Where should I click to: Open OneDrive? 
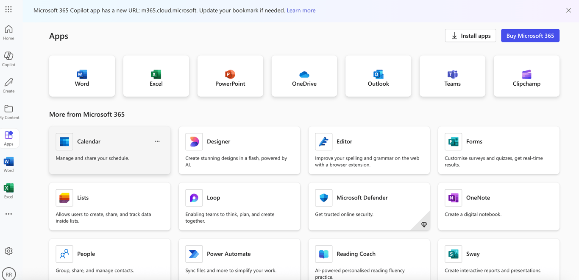click(x=304, y=76)
